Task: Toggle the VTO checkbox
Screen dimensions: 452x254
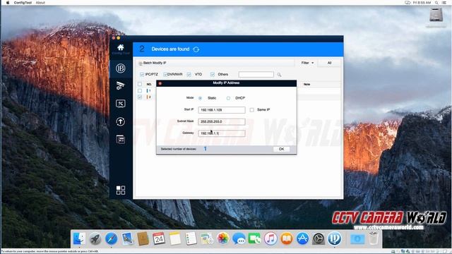Action: 189,74
